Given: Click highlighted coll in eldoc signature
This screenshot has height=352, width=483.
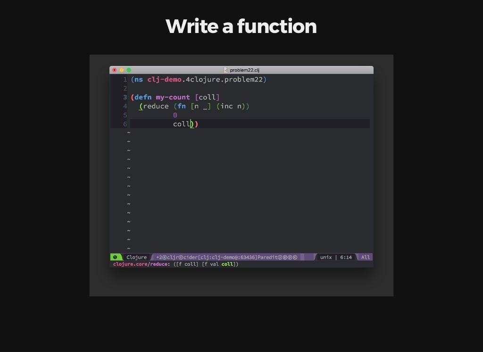Looking at the screenshot, I should point(227,264).
